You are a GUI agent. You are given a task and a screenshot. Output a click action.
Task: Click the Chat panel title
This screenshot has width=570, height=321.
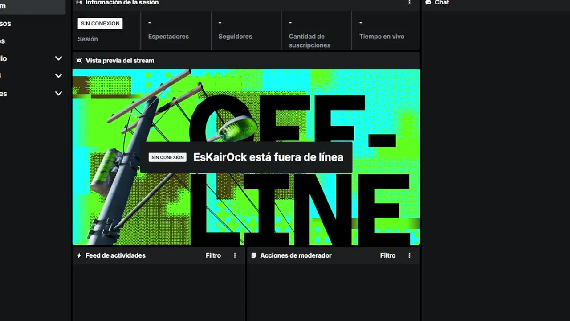coord(442,3)
